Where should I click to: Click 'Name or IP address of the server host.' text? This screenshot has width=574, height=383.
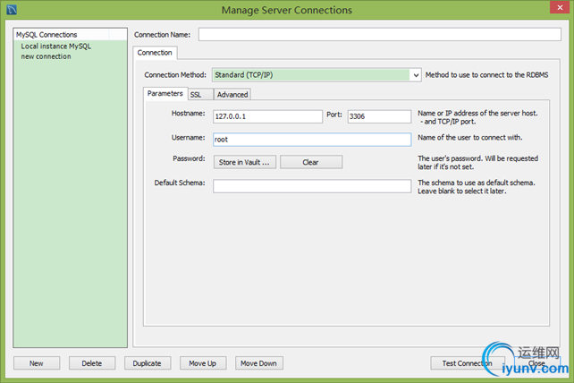[x=477, y=114]
